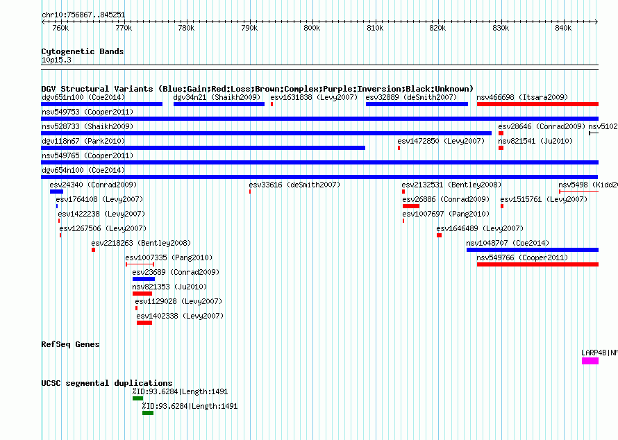Image resolution: width=618 pixels, height=440 pixels.
Task: Click the chr10:756867..845251 coordinate label
Action: pyautogui.click(x=83, y=15)
